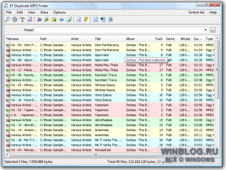Open the Extra menu
Image resolution: width=226 pixels, height=170 pixels.
[x=44, y=12]
